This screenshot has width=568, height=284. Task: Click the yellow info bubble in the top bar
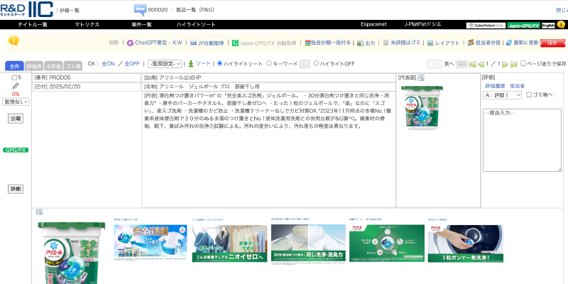pos(561,25)
